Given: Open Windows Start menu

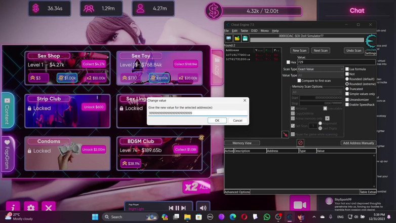Looking at the screenshot, I should point(95,217).
